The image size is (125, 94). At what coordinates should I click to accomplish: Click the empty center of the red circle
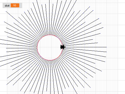[x=50, y=48]
